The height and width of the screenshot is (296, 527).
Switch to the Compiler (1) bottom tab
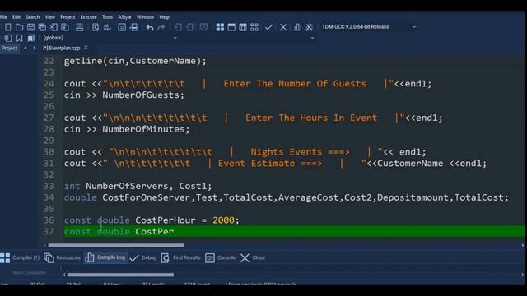(x=20, y=257)
